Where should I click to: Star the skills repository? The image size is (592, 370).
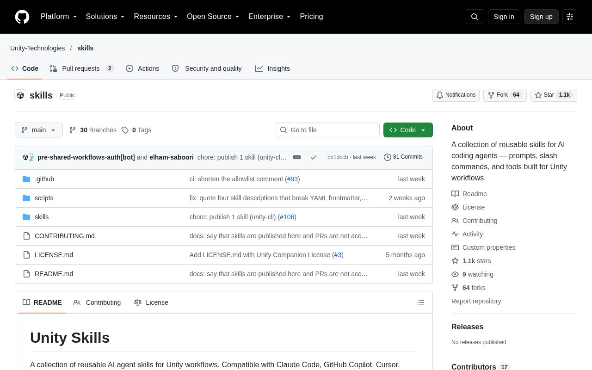pyautogui.click(x=554, y=95)
